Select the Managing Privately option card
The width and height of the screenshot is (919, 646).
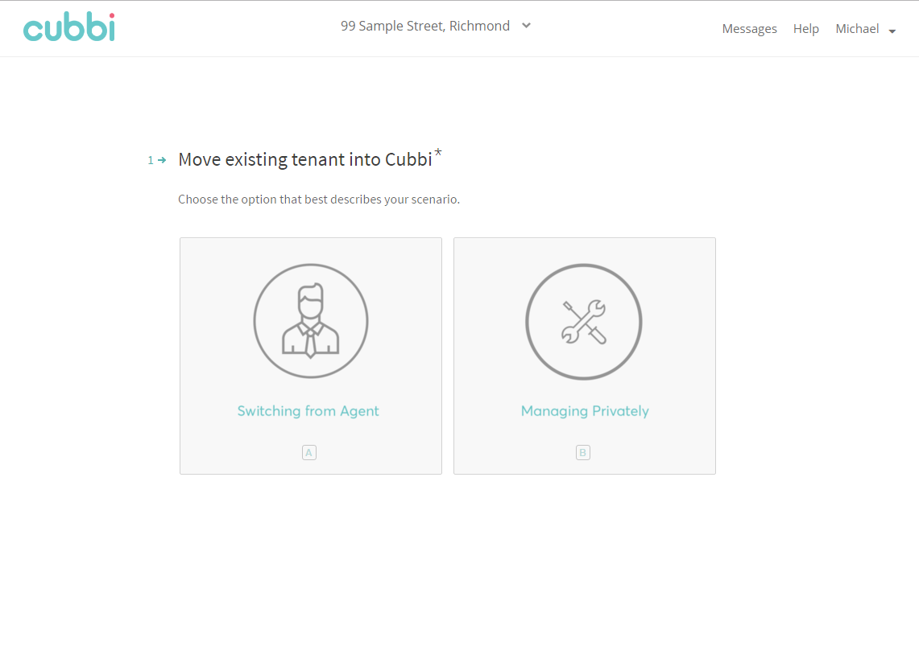coord(584,356)
